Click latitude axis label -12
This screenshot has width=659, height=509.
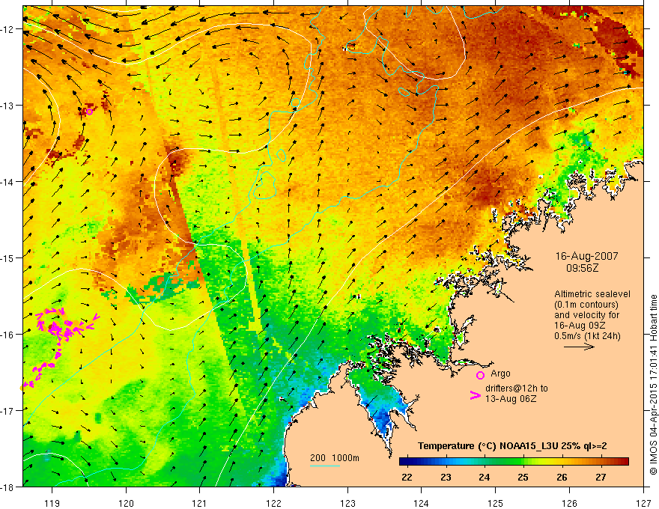coord(8,29)
